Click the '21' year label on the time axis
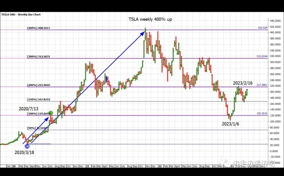This screenshot has height=176, width=284. coord(87,166)
